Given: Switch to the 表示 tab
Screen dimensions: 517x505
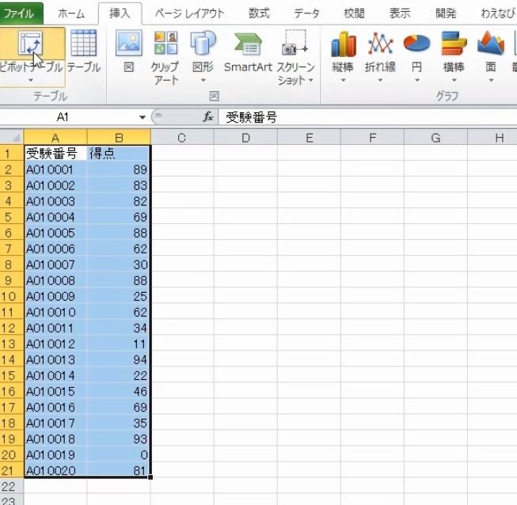Looking at the screenshot, I should coord(400,13).
